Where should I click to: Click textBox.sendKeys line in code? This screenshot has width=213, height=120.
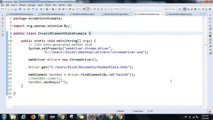pos(48,82)
